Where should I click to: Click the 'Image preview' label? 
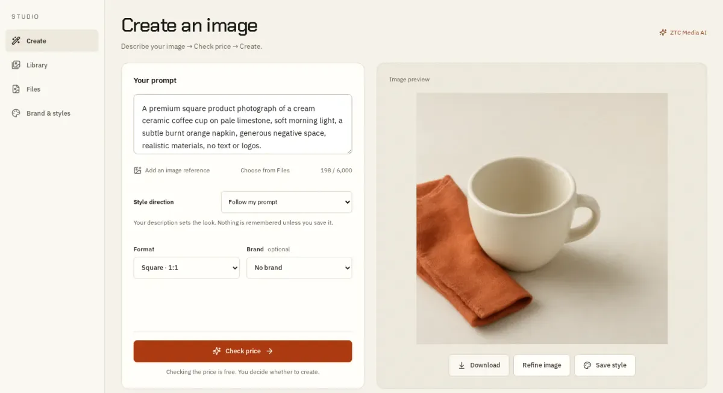click(409, 80)
